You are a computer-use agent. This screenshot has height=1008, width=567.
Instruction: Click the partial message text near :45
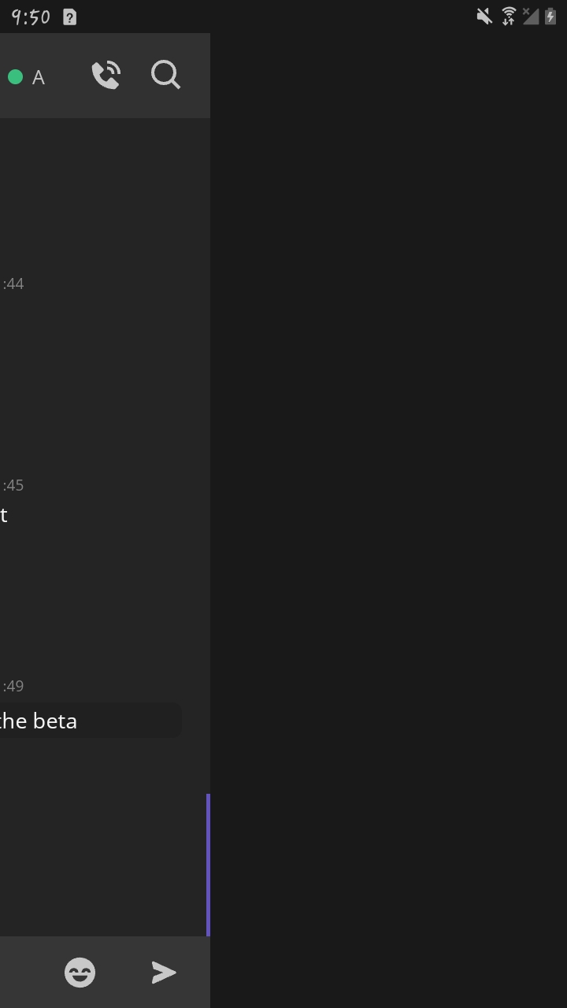click(4, 514)
